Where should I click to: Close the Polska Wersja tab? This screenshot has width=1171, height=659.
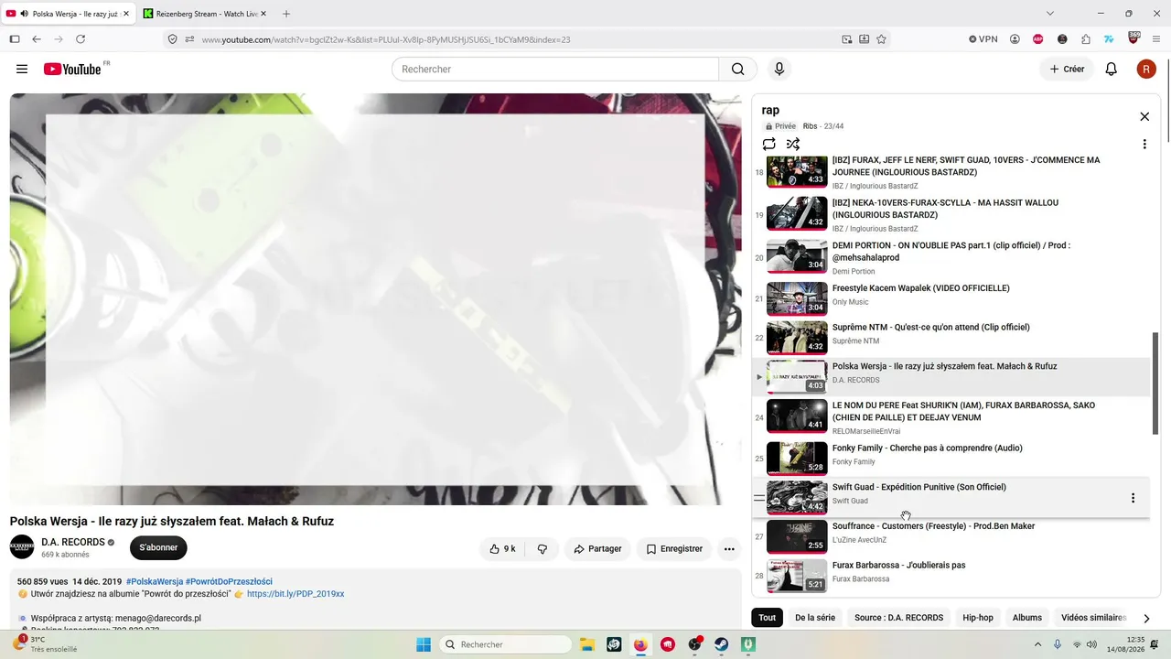pos(126,14)
